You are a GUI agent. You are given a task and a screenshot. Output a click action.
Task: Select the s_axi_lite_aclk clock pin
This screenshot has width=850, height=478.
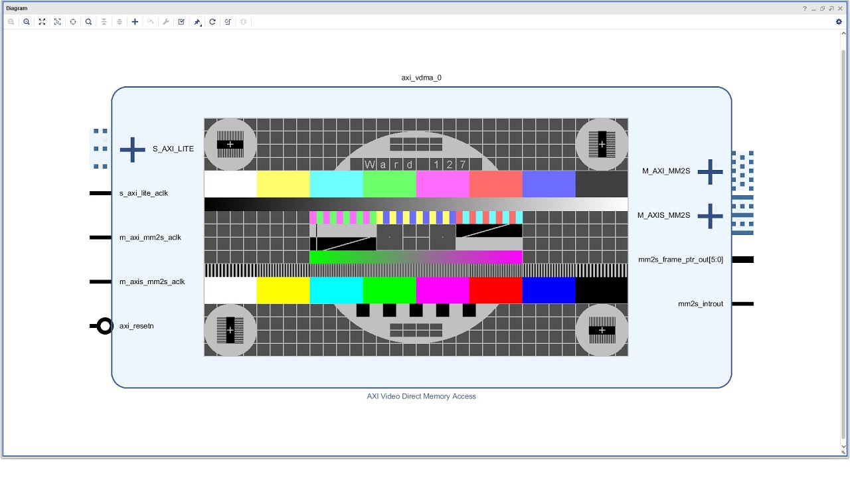[100, 193]
